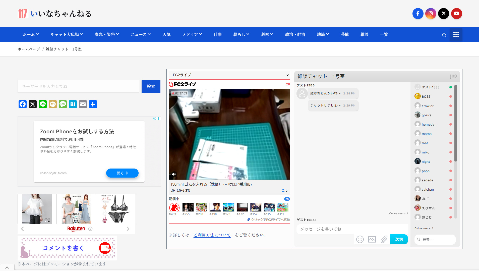Share via Hatena Bookmark B! button
The width and height of the screenshot is (479, 271).
tap(73, 104)
